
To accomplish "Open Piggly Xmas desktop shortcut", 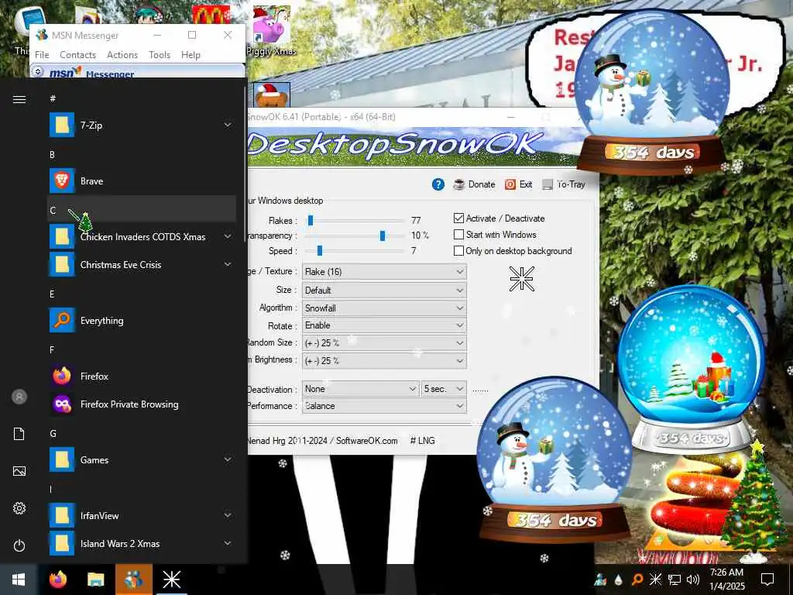I will pyautogui.click(x=272, y=30).
